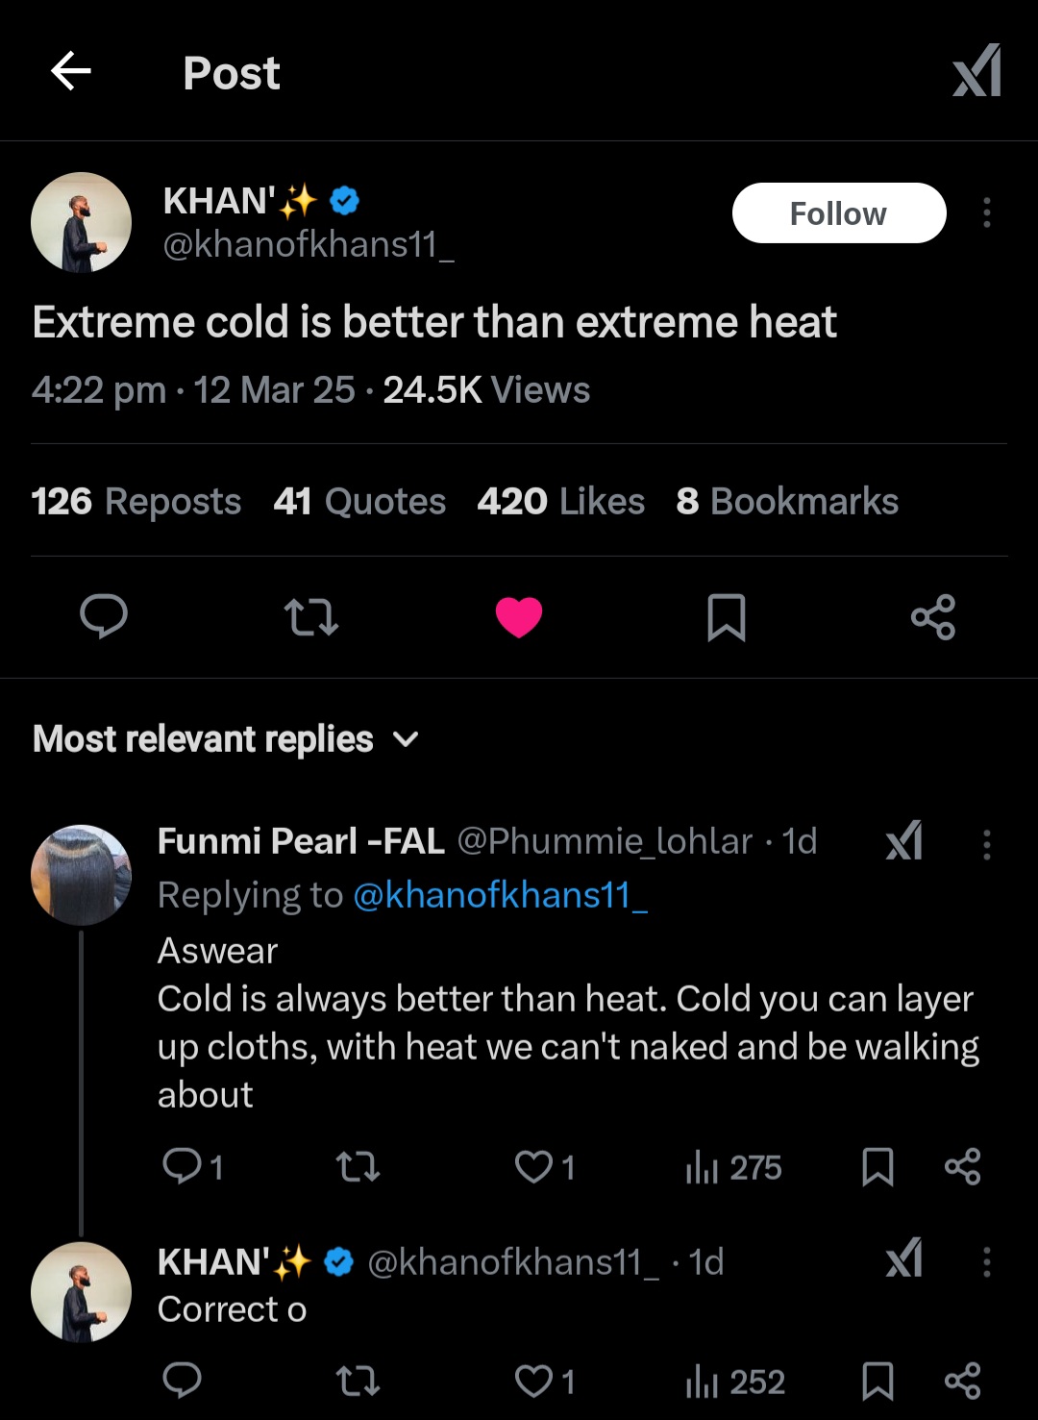Like KHAN's "Correct o" reply
The image size is (1038, 1420).
534,1382
